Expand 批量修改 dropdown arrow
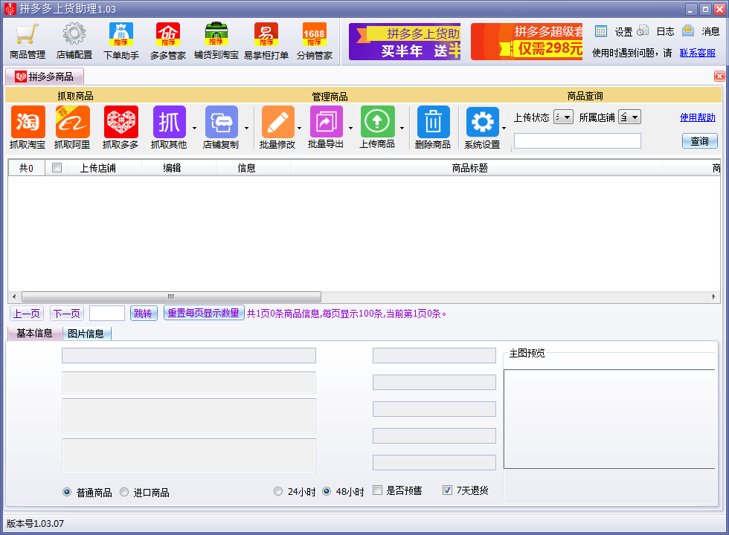Viewport: 729px width, 535px height. point(299,128)
